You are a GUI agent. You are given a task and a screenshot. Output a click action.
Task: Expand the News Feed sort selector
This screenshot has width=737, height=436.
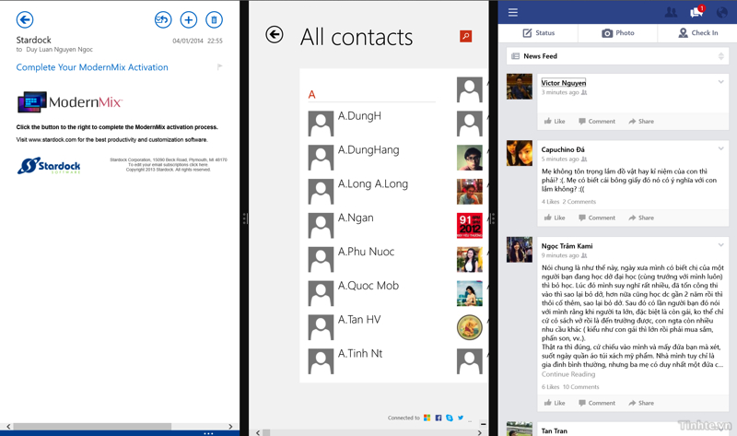click(x=720, y=56)
